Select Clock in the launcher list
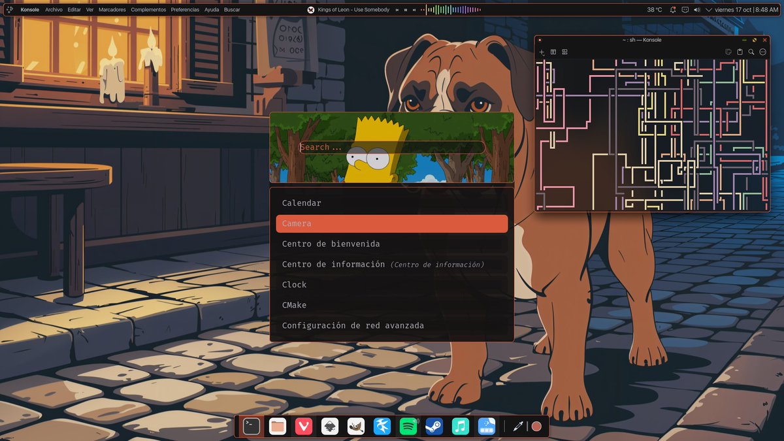Image resolution: width=784 pixels, height=441 pixels. [391, 285]
